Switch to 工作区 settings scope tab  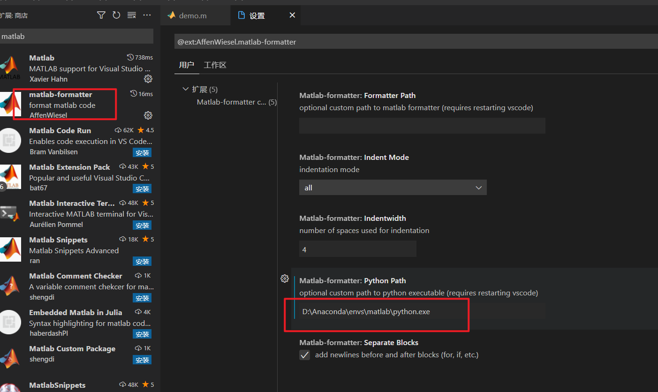pos(215,65)
